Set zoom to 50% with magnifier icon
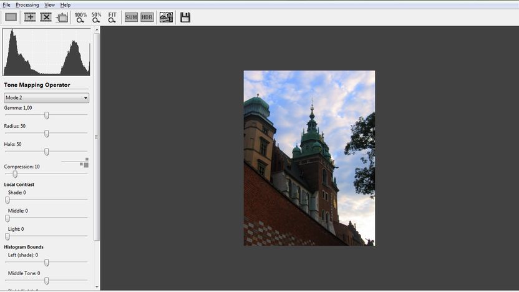This screenshot has width=519, height=292. coord(96,17)
